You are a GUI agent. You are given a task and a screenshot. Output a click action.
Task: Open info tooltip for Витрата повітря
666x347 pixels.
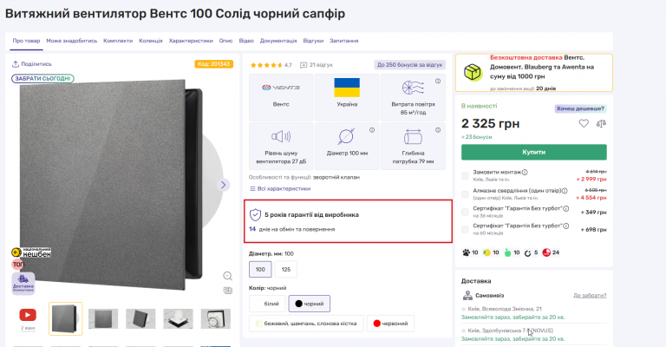[437, 82]
